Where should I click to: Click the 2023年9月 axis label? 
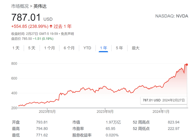(105, 112)
